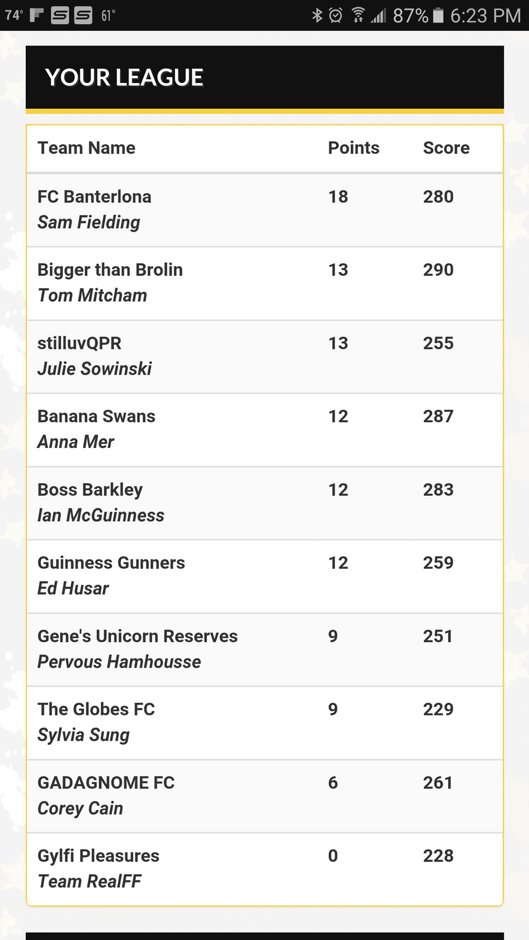Viewport: 529px width, 940px height.
Task: Open the FC Banterlona team row
Action: pyautogui.click(x=265, y=210)
